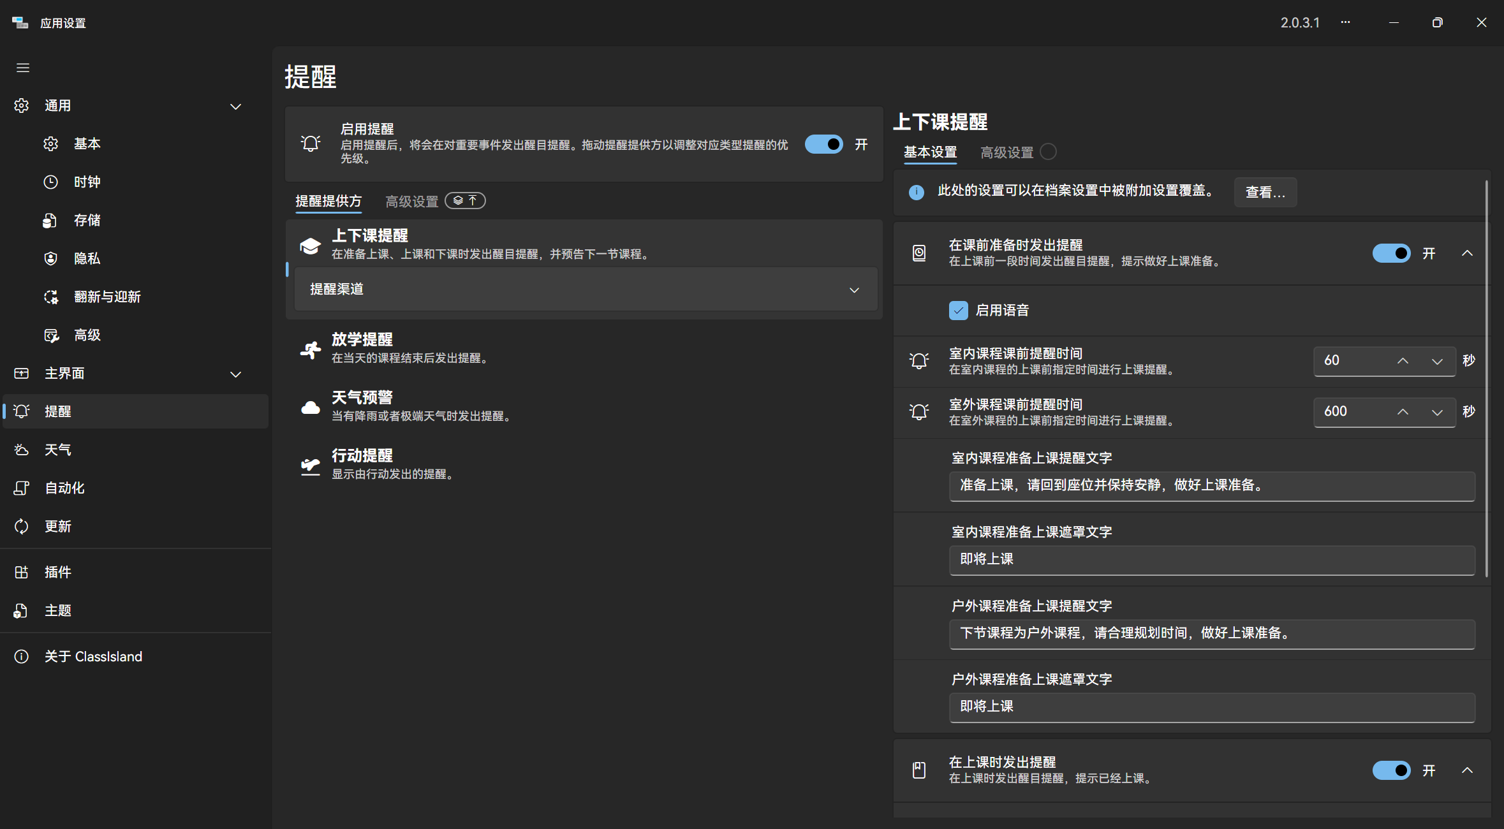This screenshot has height=829, width=1504.
Task: Select the 主题 themes section
Action: tap(58, 610)
